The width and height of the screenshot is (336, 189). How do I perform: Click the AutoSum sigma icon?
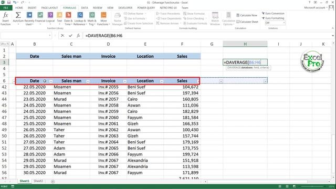click(18, 15)
